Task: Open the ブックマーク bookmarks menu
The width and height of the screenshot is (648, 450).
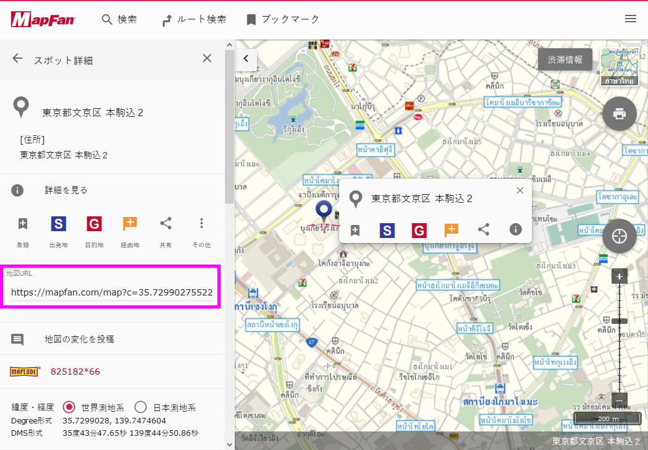Action: coord(283,19)
